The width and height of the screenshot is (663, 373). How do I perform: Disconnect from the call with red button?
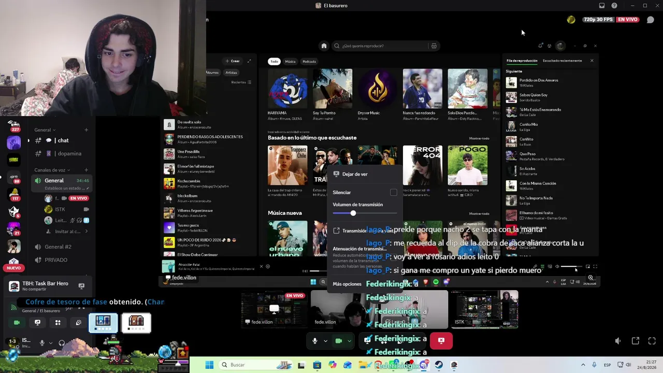point(441,341)
